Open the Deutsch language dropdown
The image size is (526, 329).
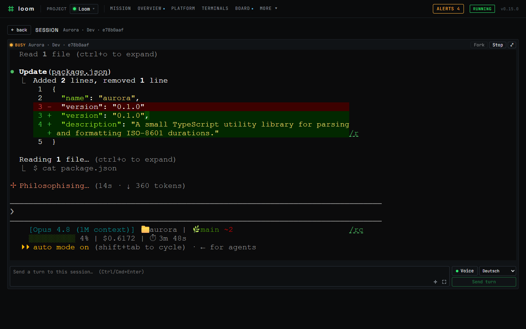pos(498,271)
